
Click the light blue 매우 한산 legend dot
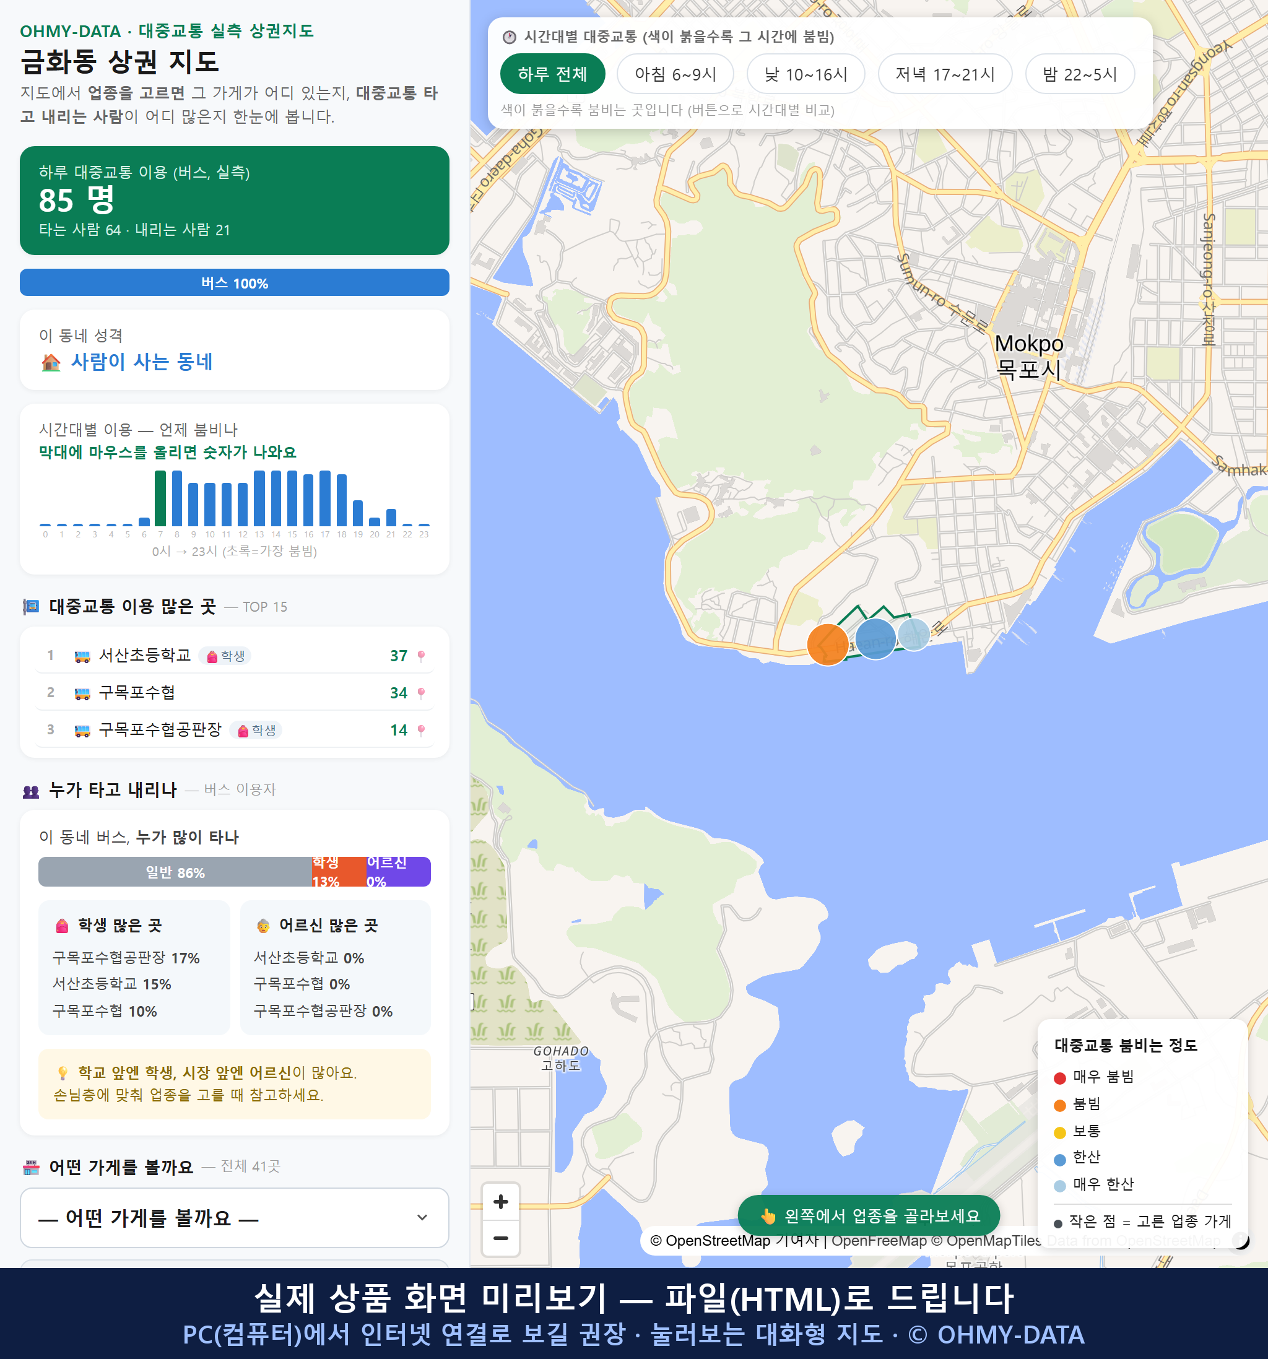pyautogui.click(x=1059, y=1186)
